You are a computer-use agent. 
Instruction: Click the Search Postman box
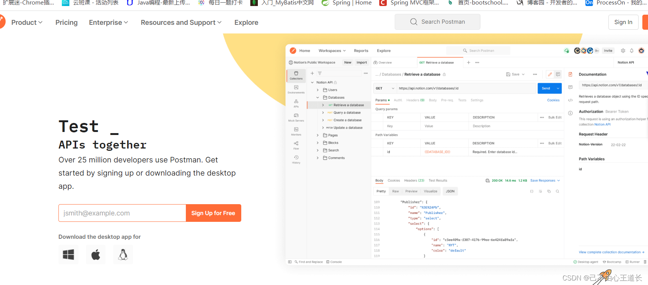pos(437,22)
